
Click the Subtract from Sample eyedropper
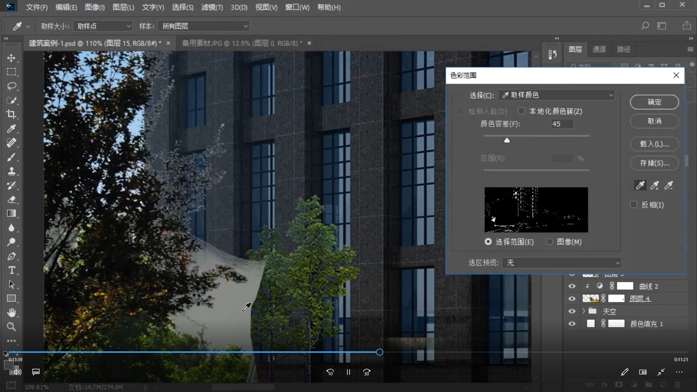(x=668, y=185)
